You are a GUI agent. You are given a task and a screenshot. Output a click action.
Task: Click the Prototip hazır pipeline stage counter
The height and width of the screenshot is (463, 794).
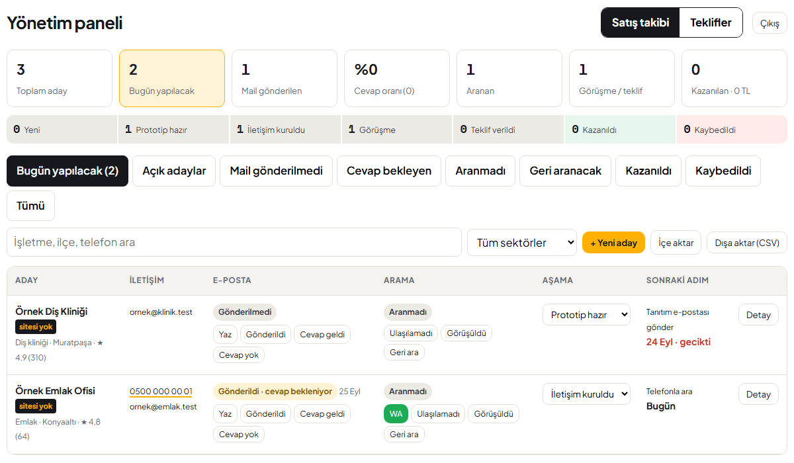pos(174,130)
